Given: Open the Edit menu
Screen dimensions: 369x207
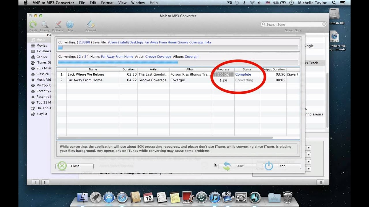Looking at the screenshot, I should (x=93, y=3).
